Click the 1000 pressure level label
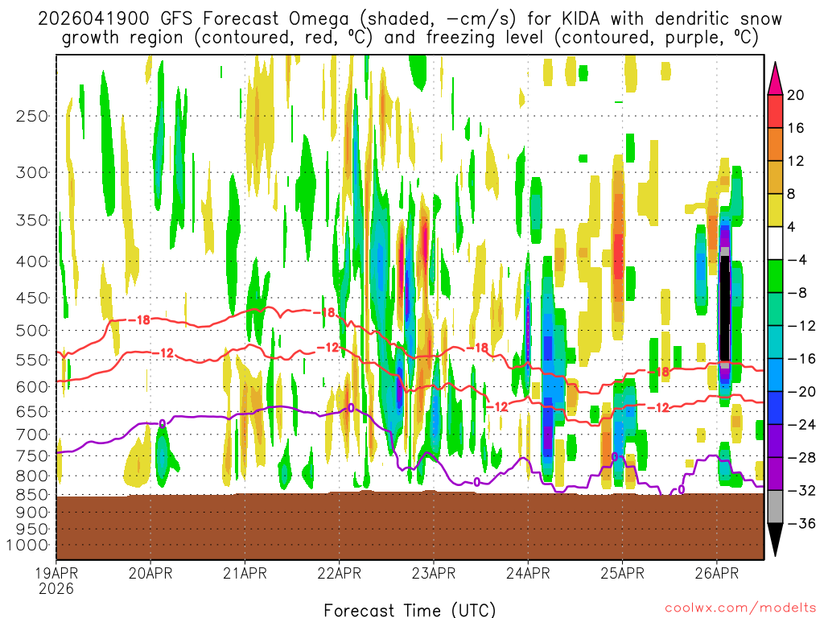 click(x=31, y=545)
